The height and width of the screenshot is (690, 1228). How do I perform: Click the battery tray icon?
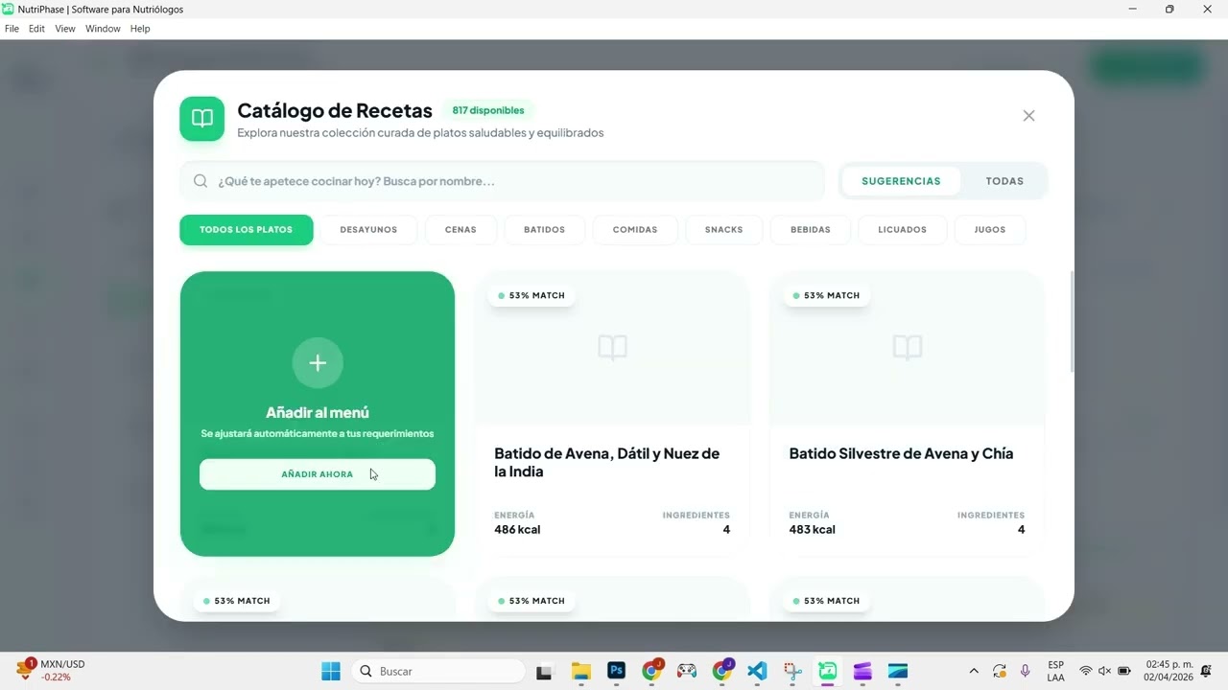1124,671
